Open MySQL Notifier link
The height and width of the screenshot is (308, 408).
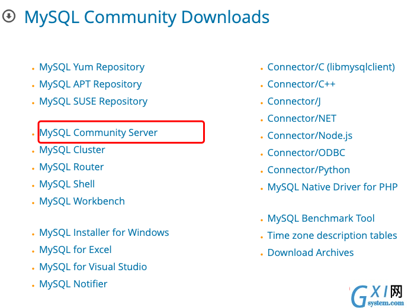pos(73,284)
